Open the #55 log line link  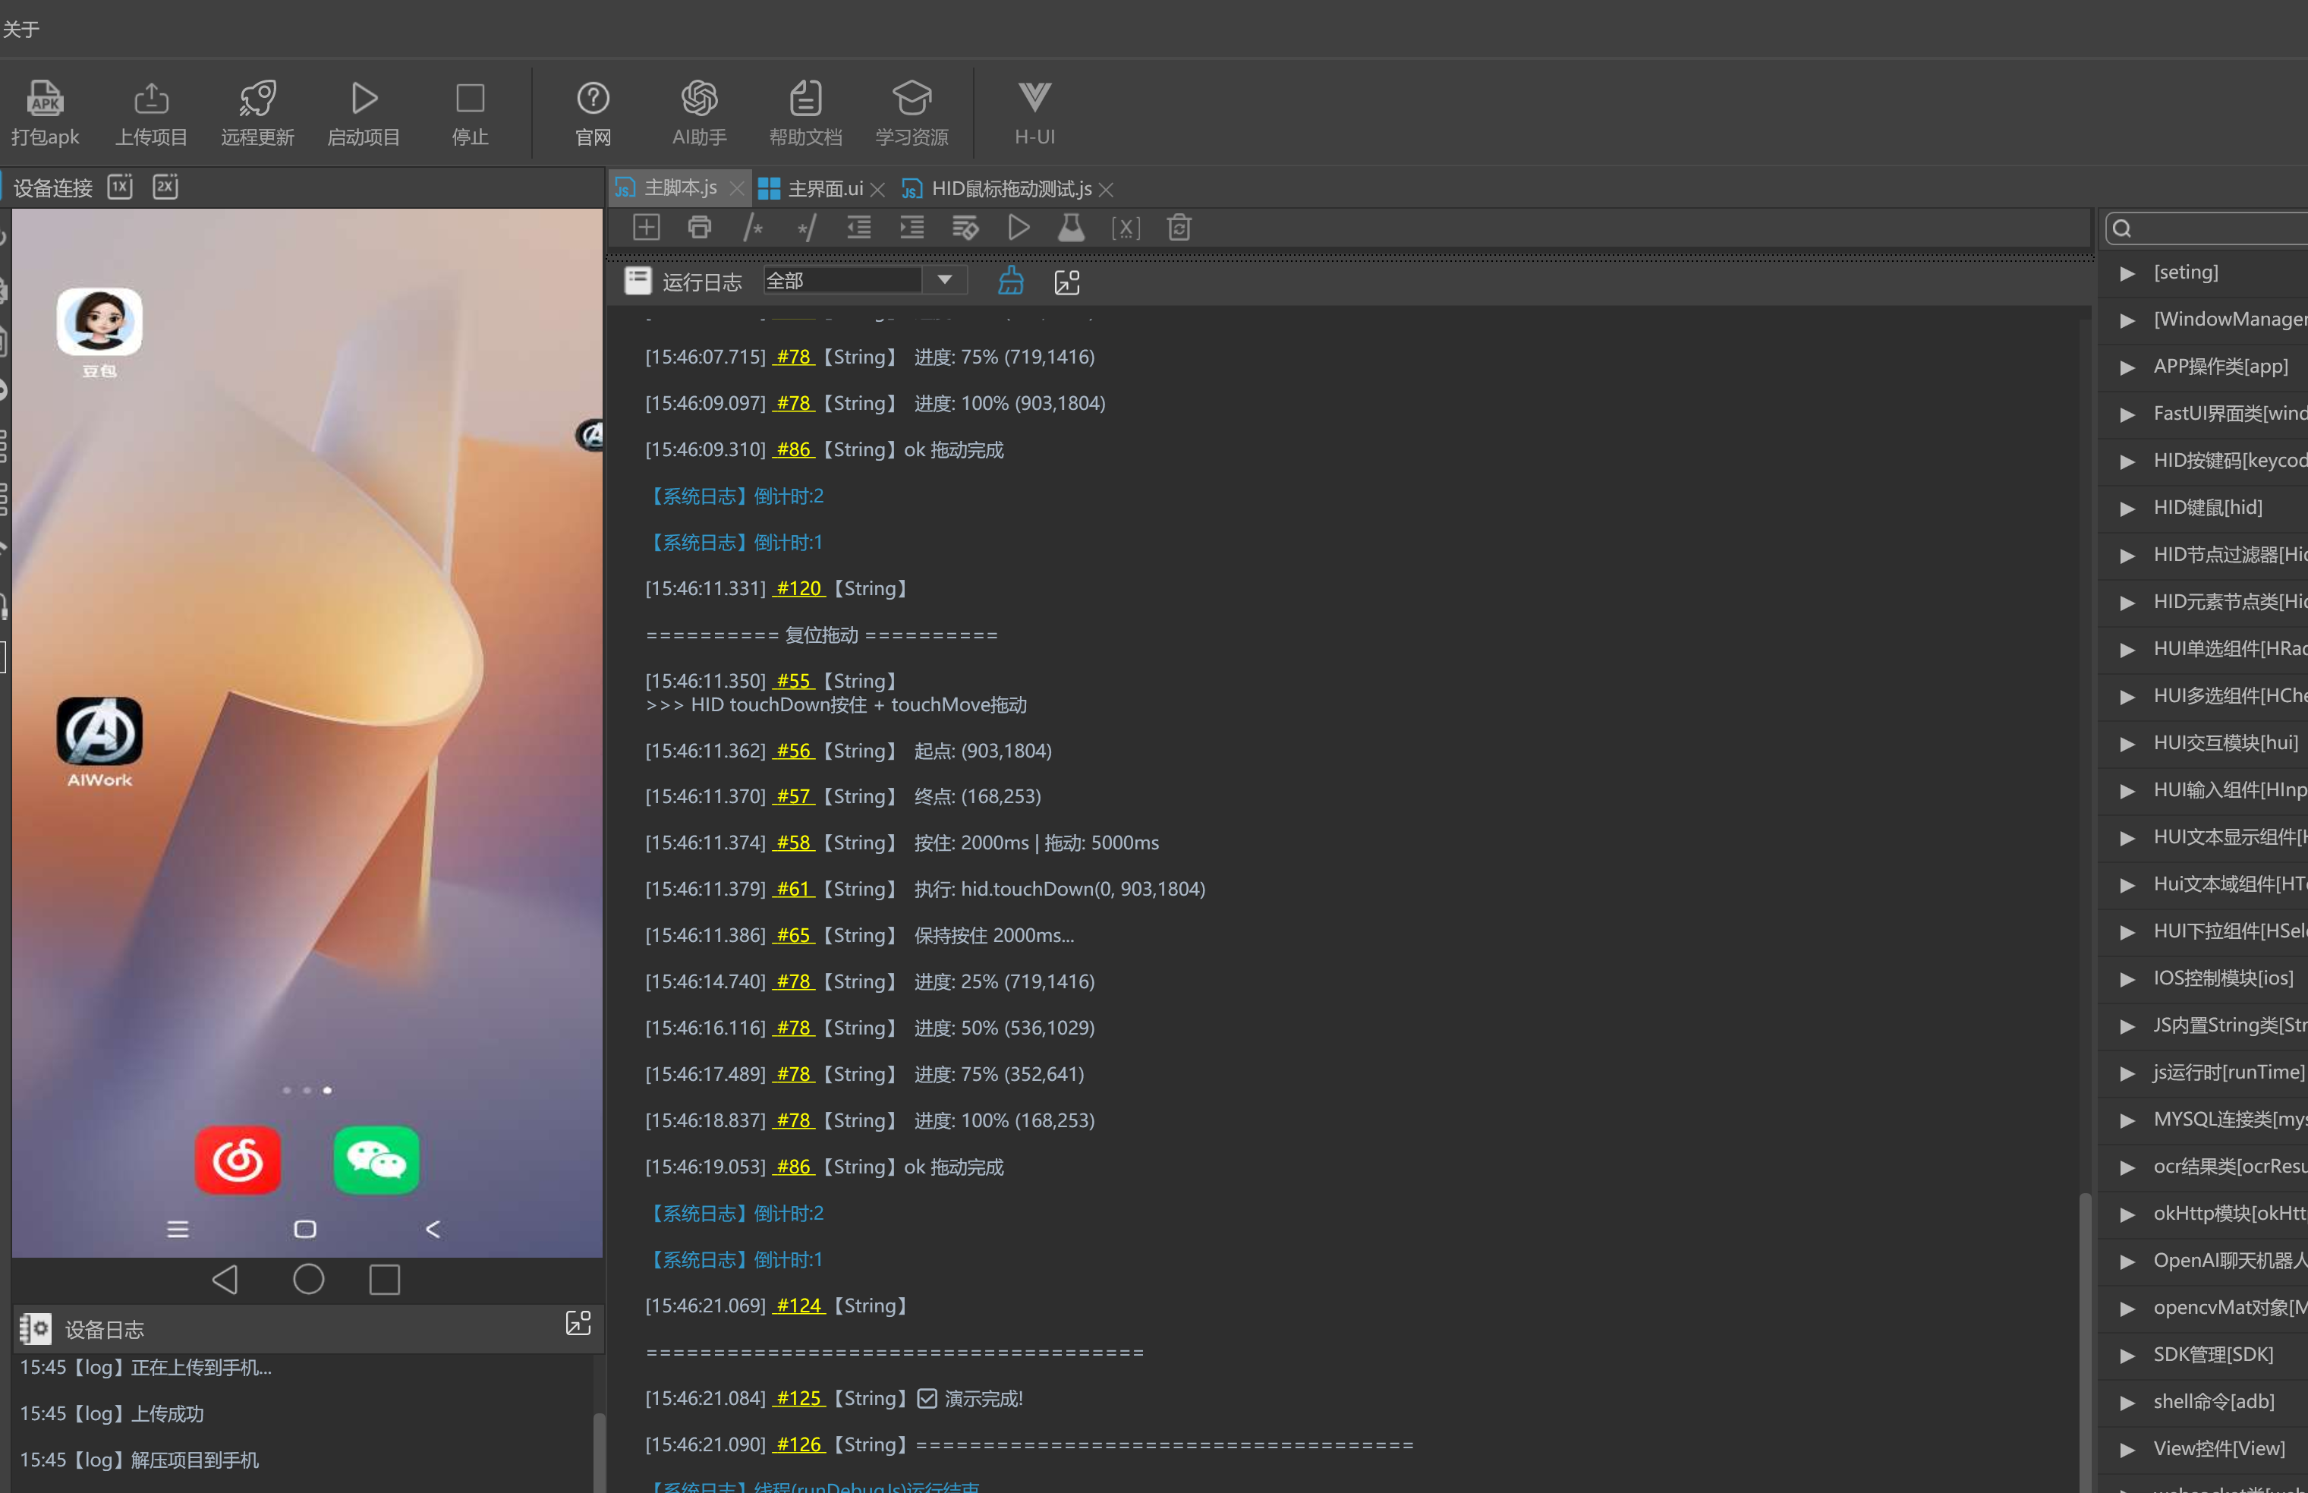(793, 681)
